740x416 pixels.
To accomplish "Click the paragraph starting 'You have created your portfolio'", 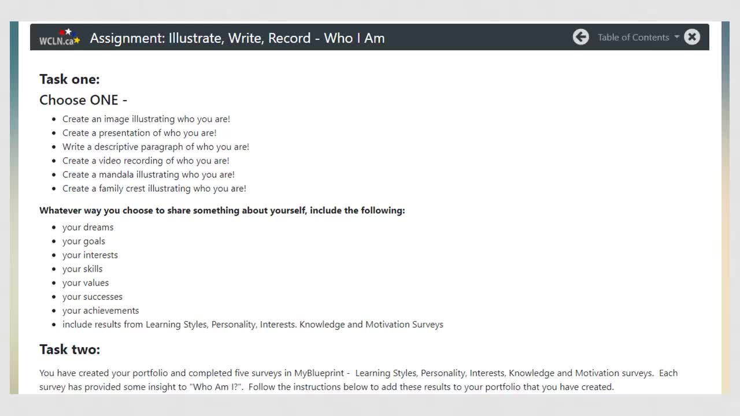I will [358, 380].
